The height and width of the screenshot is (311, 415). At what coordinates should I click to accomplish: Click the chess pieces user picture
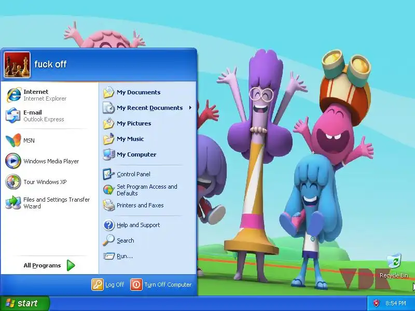pos(17,65)
